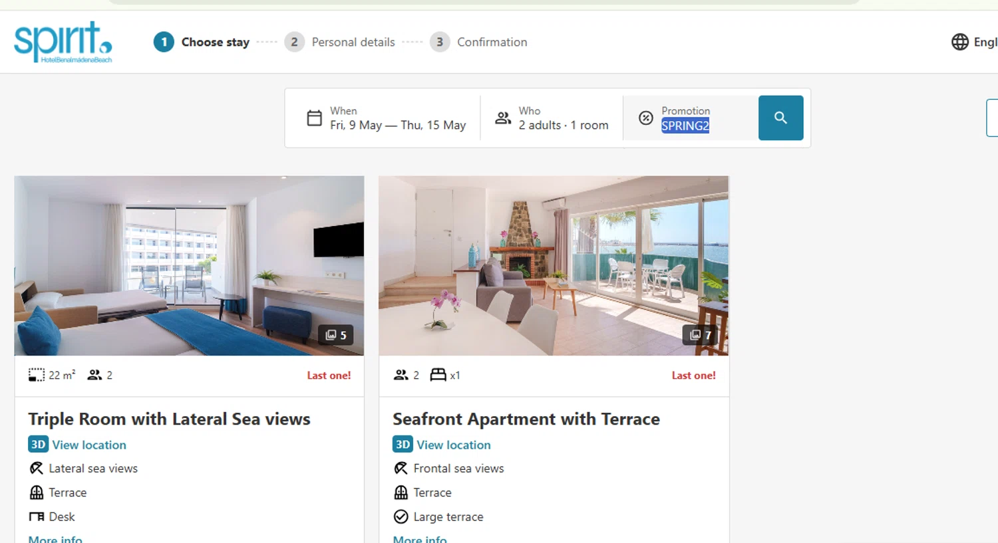
Task: Click the Desk amenity icon
Action: [37, 516]
